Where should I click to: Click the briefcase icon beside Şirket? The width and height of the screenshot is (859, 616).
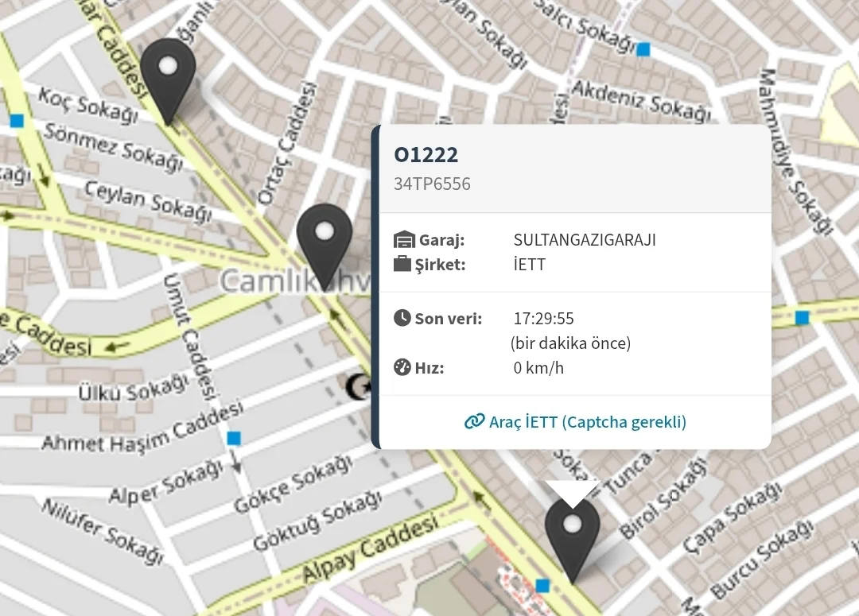403,265
